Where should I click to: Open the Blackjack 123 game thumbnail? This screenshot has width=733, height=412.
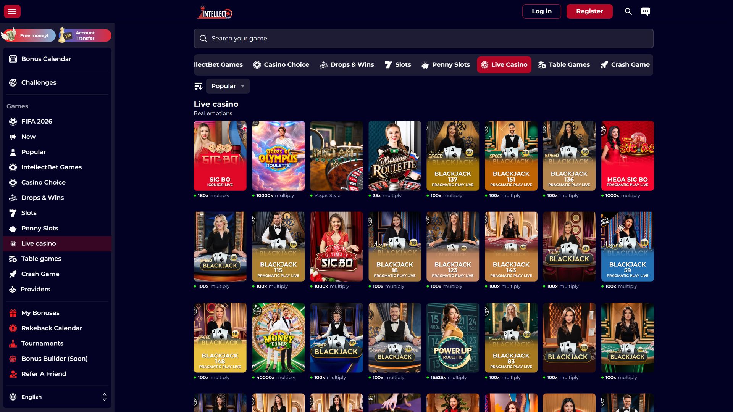pyautogui.click(x=453, y=246)
